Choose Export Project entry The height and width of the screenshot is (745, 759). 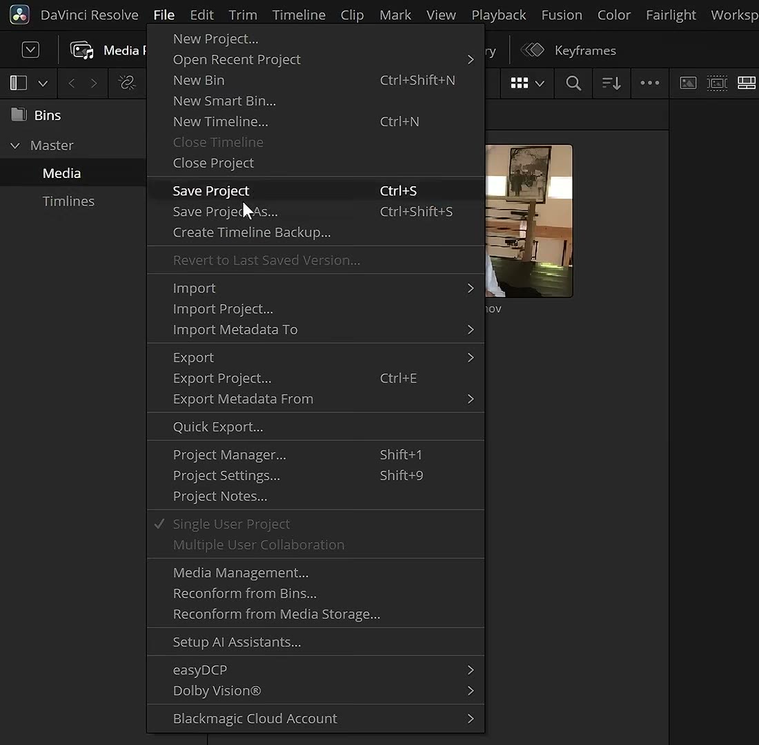pos(315,378)
